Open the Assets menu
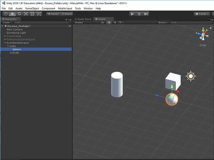The width and height of the screenshot is (214, 160). coord(19,9)
